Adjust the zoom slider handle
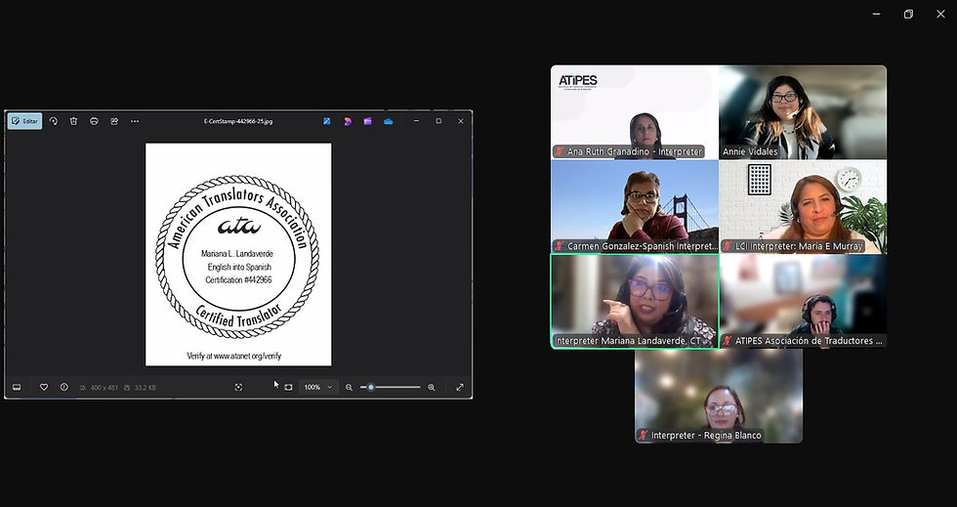957x507 pixels. pyautogui.click(x=370, y=387)
